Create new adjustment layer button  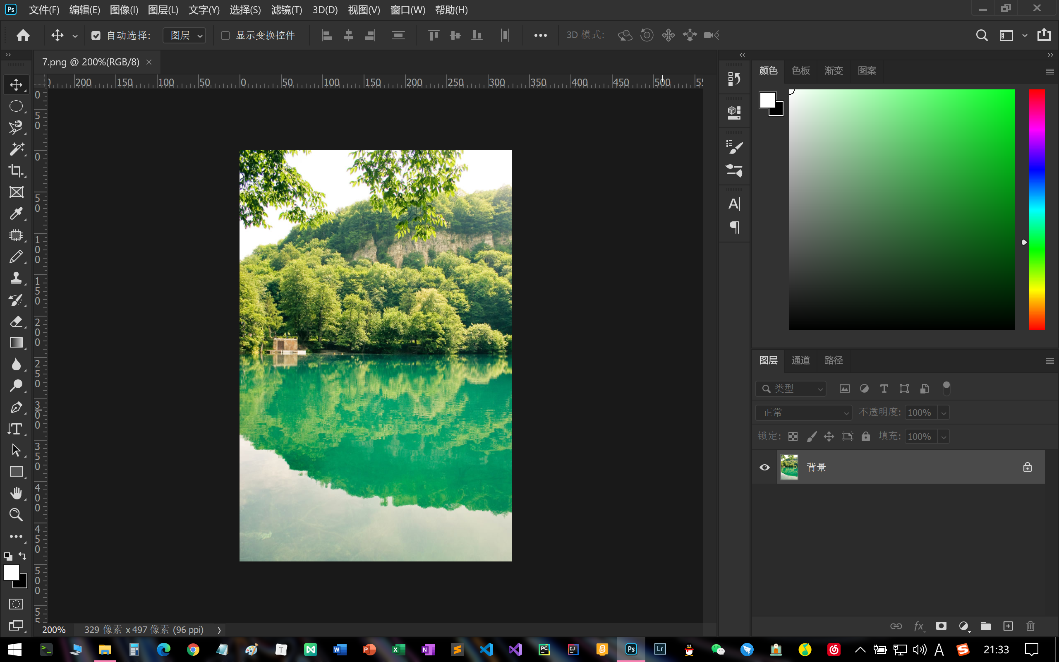963,626
